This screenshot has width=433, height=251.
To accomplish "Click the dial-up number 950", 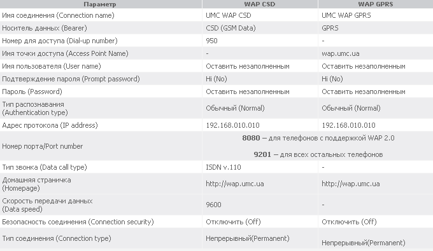I will click(211, 41).
